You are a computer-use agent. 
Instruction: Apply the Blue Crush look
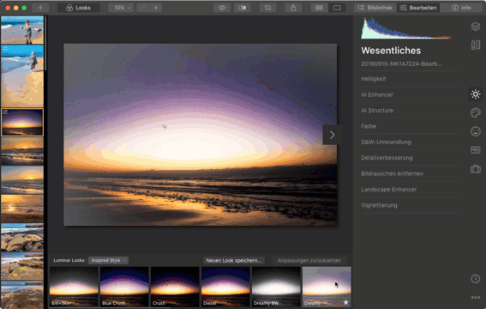124,287
